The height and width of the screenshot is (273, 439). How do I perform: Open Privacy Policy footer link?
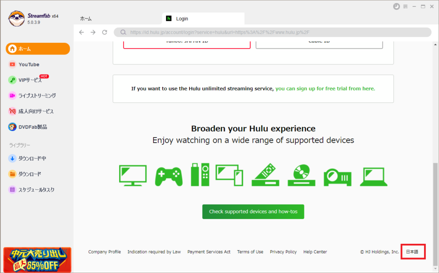coord(283,252)
